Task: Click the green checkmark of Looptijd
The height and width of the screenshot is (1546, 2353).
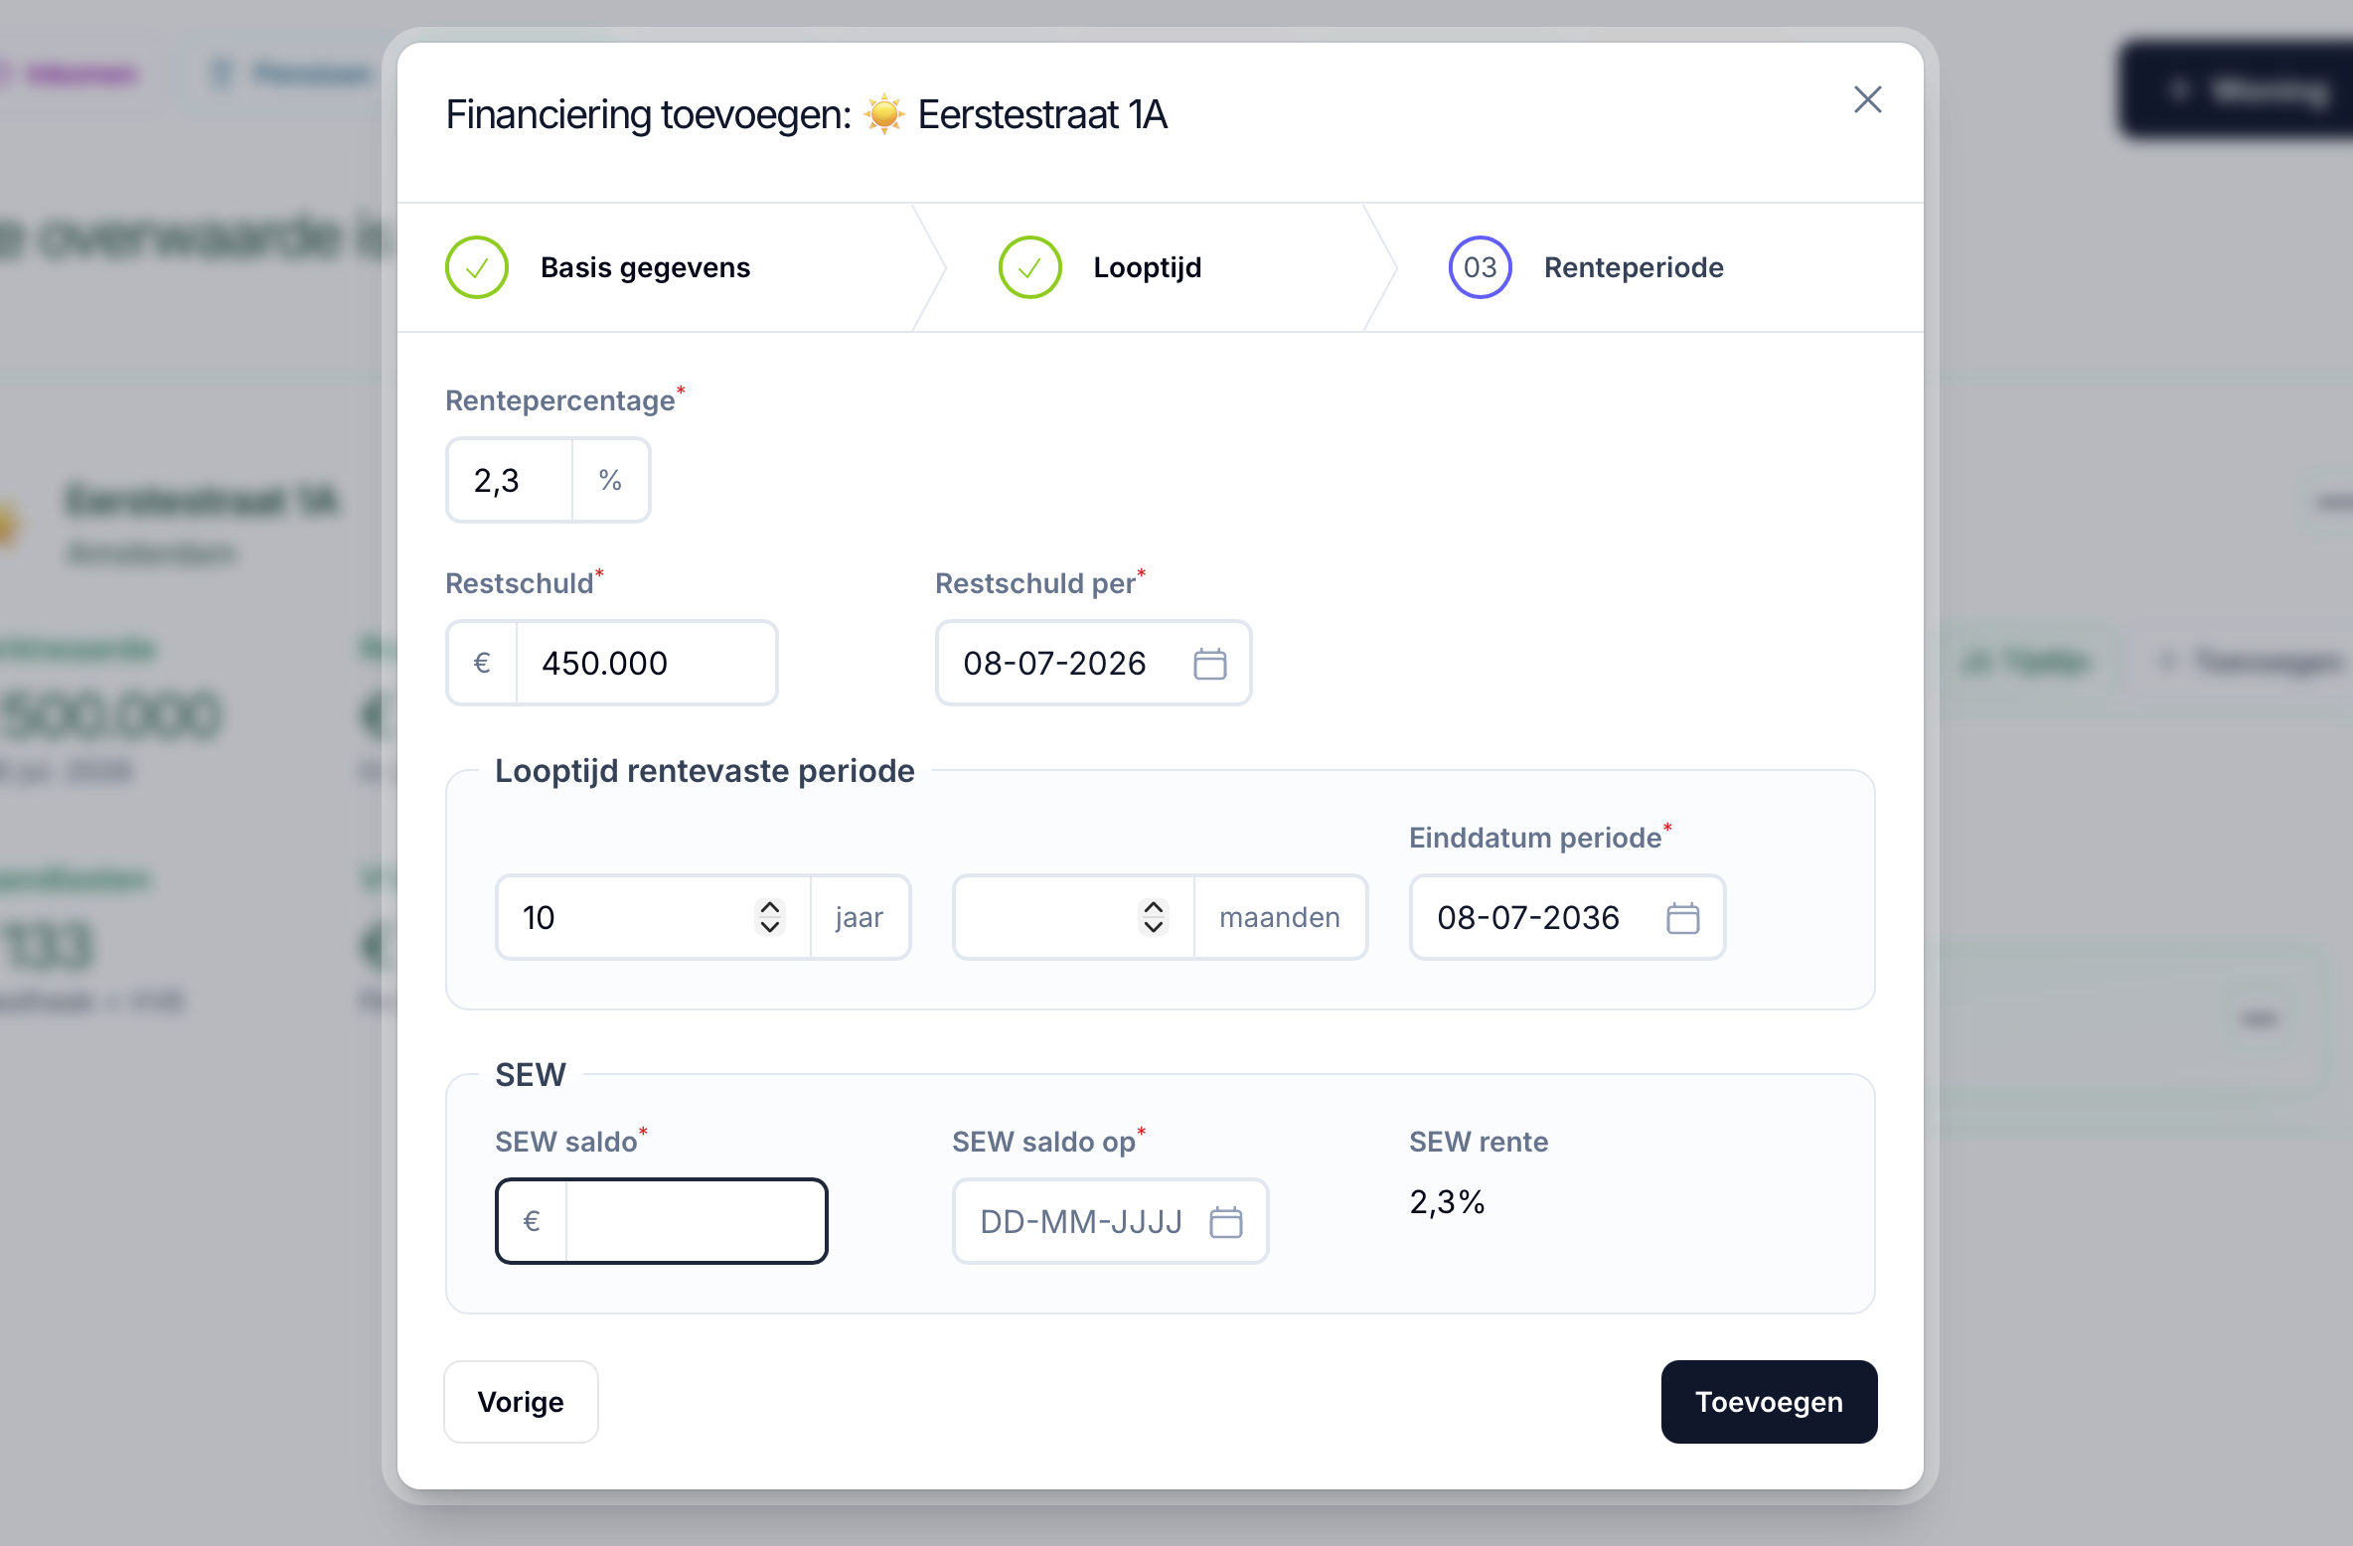Action: [1029, 267]
